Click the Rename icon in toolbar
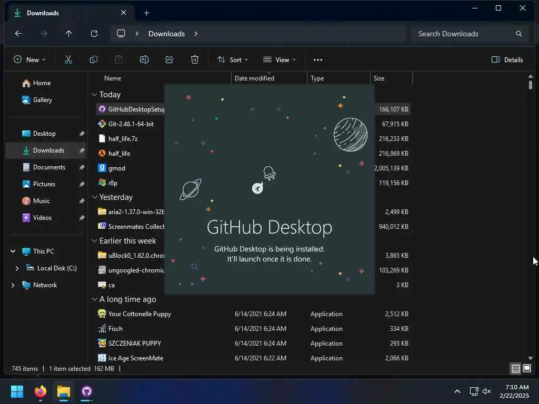 click(x=144, y=60)
